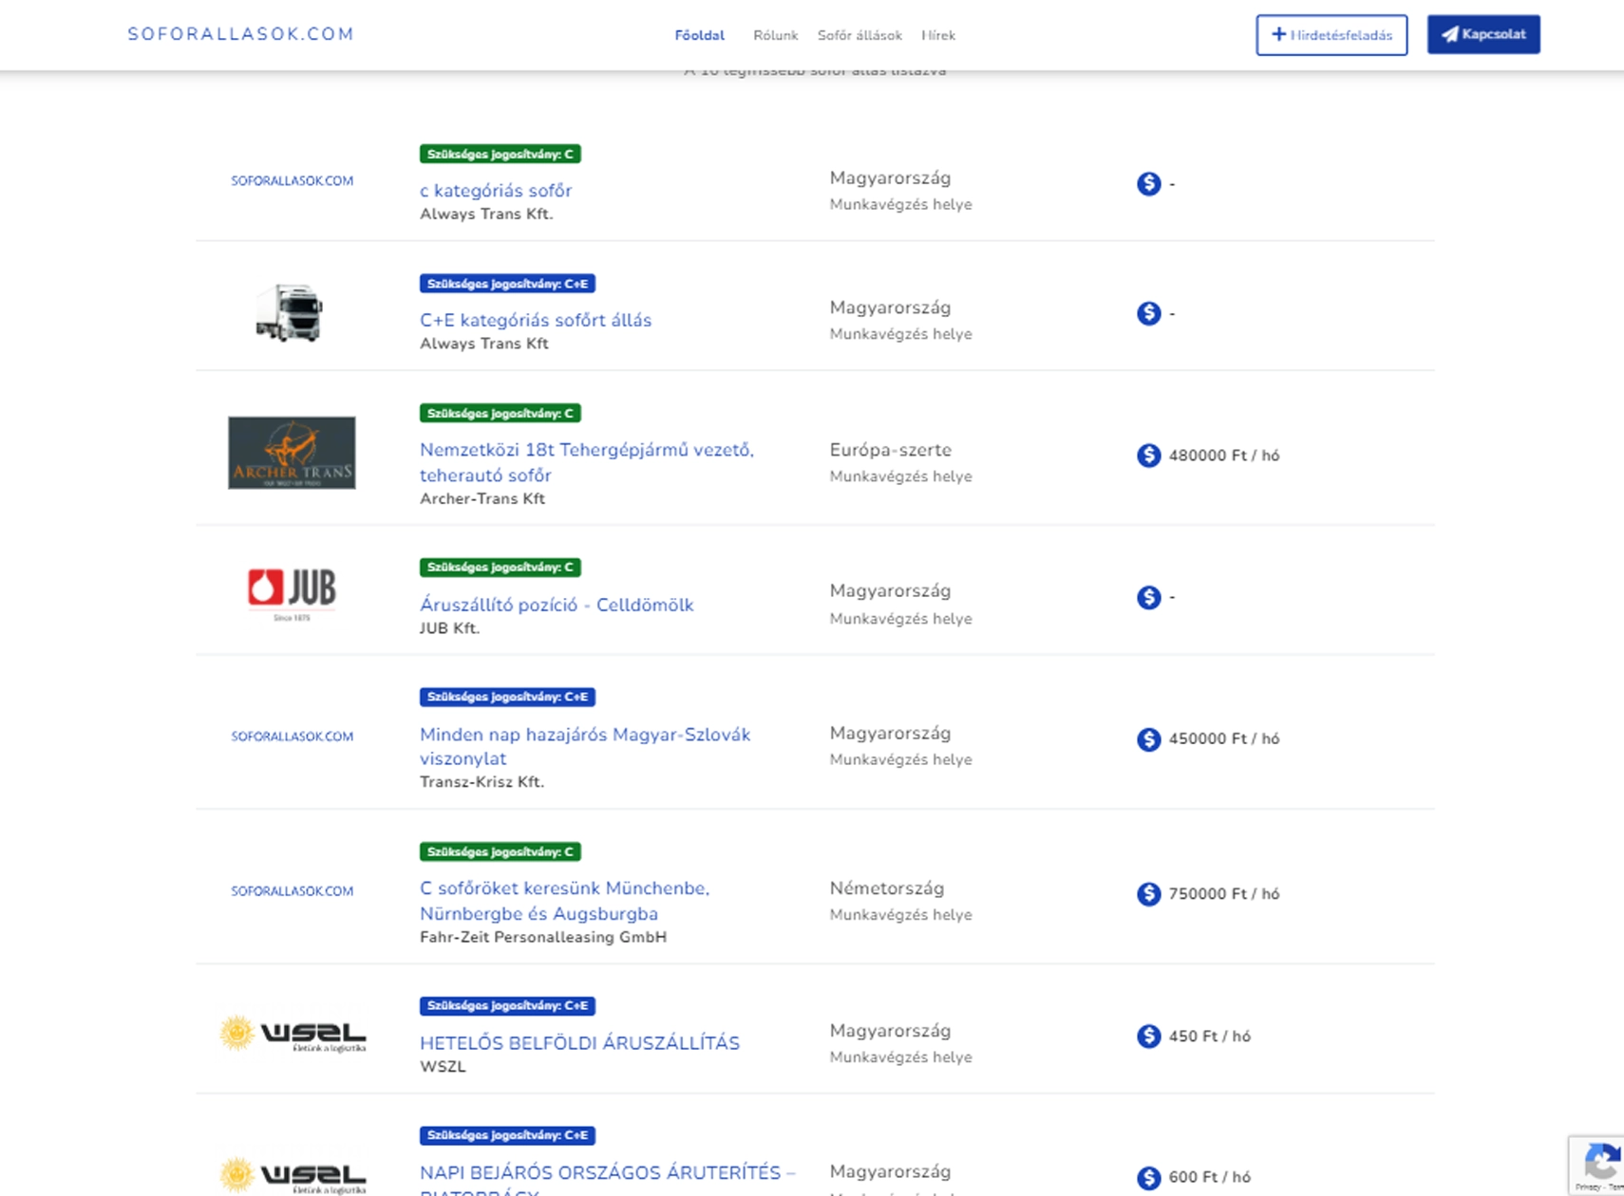Click C+E license badge above C+E kategóriás sofőrt
Image resolution: width=1624 pixels, height=1196 pixels.
507,284
